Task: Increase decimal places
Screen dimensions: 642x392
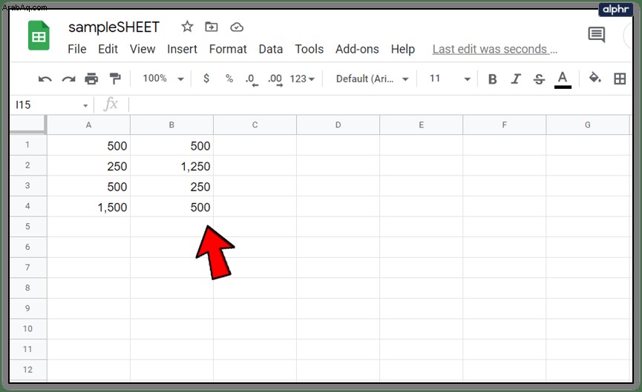Action: [x=275, y=79]
